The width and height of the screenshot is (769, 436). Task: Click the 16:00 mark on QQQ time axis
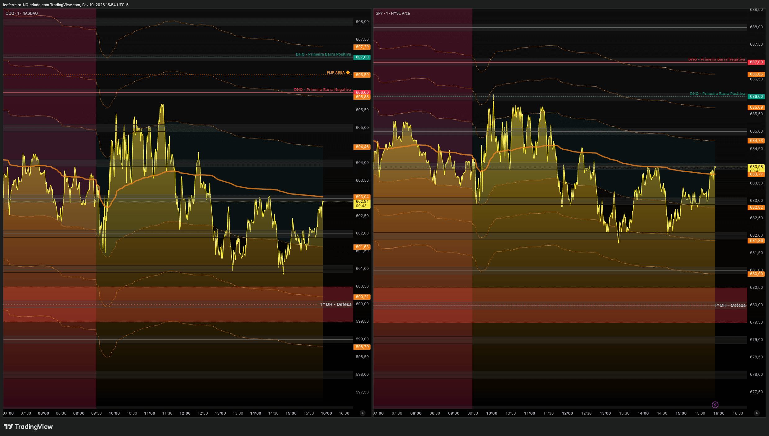pyautogui.click(x=326, y=413)
